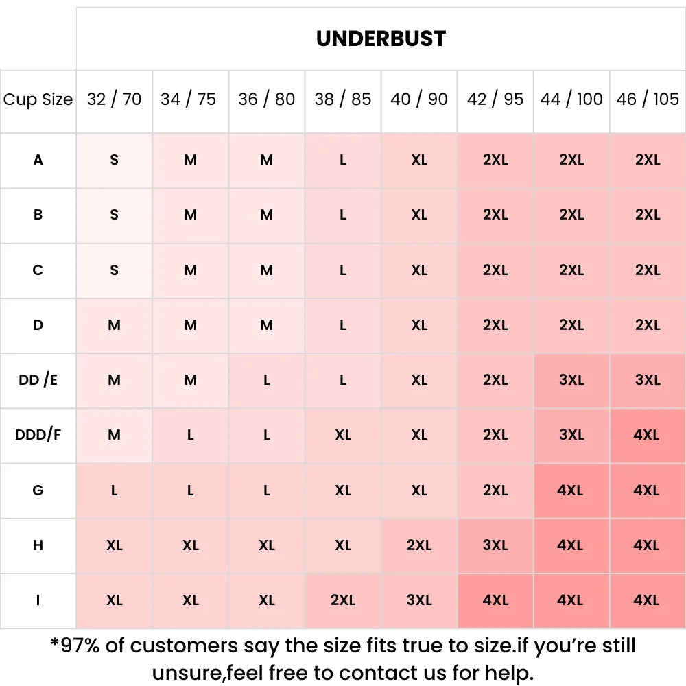This screenshot has height=686, width=686.
Task: Select the 3XL cell for cup I, 40 / 90
Action: pyautogui.click(x=419, y=600)
